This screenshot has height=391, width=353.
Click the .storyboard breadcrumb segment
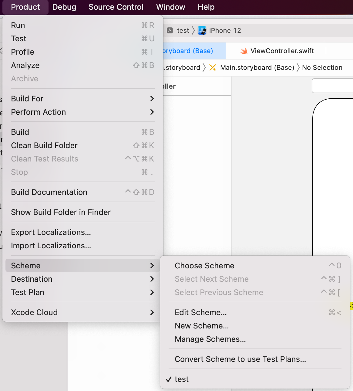click(x=182, y=67)
